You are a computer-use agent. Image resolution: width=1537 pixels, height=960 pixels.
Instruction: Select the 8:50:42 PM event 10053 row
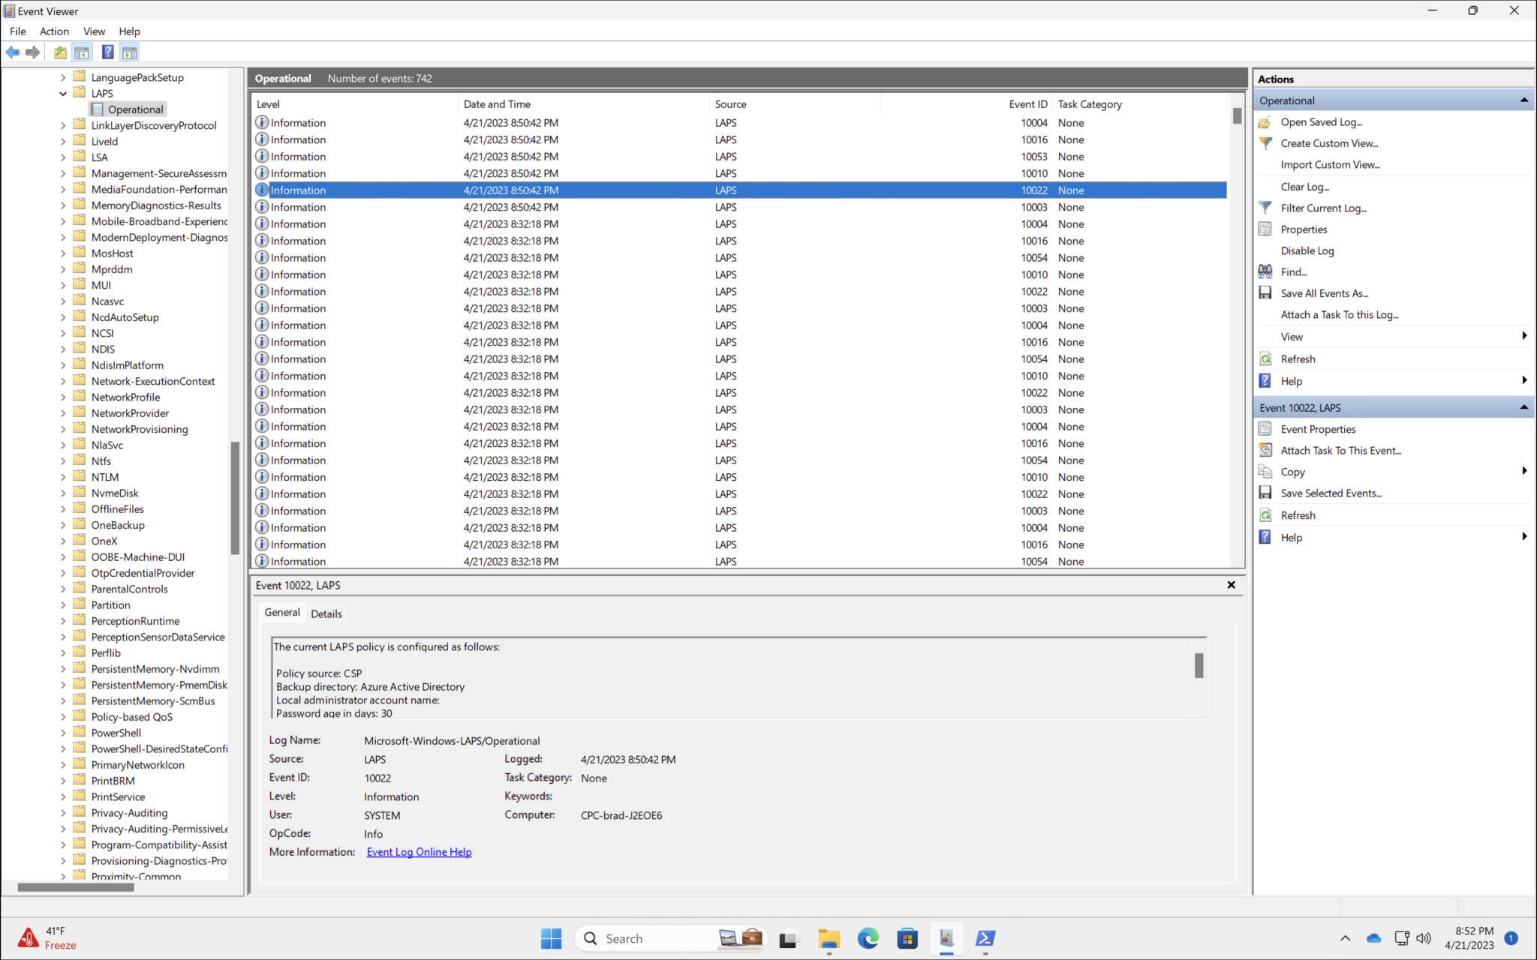(x=739, y=157)
